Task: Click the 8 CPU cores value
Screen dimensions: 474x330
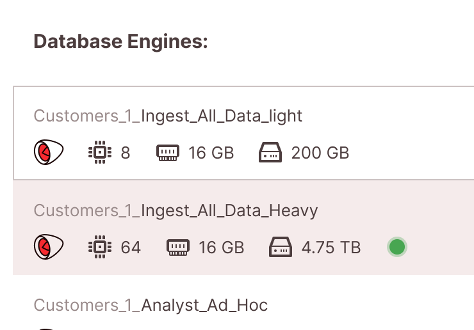Action: click(x=126, y=153)
